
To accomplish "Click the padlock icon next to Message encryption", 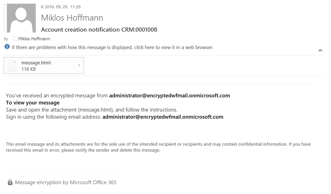I will pos(10,182).
